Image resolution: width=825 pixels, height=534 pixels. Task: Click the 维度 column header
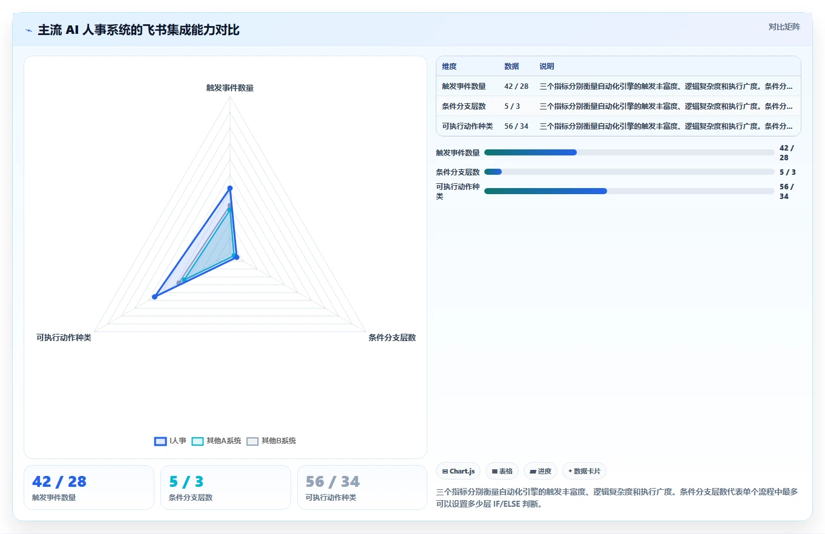tap(449, 67)
